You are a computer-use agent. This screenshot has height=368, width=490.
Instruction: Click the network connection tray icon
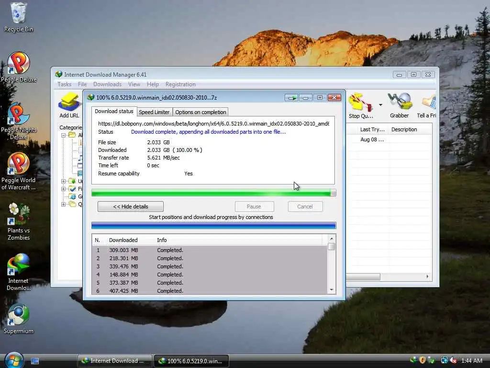point(444,360)
